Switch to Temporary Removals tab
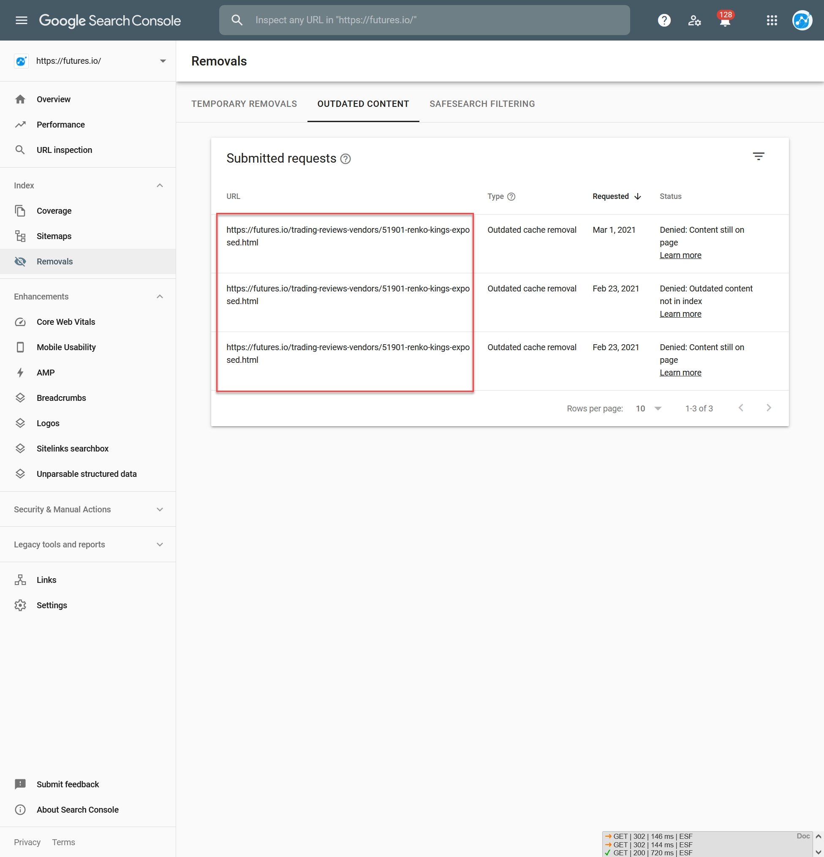Image resolution: width=824 pixels, height=857 pixels. 244,103
